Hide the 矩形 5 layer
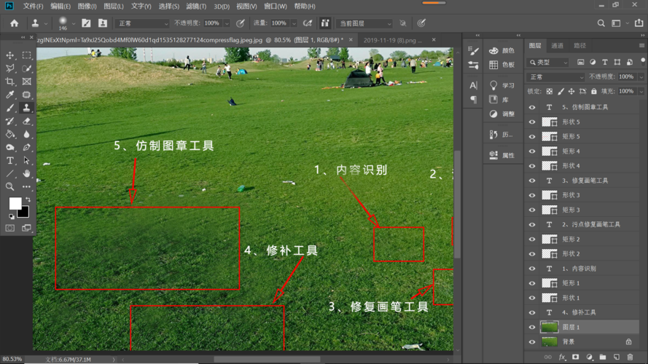The width and height of the screenshot is (648, 364). pos(531,136)
